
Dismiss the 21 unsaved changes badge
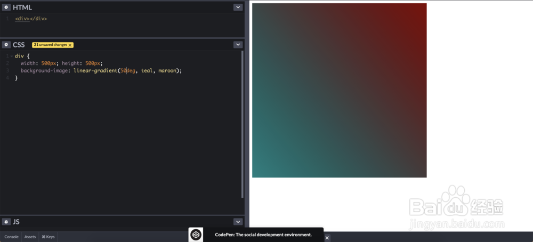click(x=70, y=45)
